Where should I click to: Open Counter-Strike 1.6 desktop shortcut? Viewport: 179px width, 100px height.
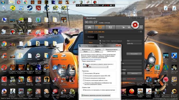coord(13,93)
